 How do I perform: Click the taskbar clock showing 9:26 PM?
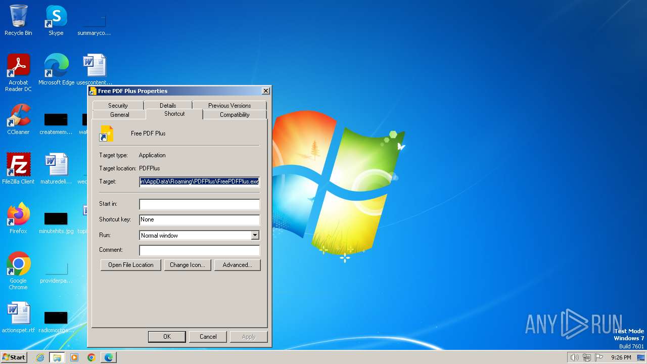click(621, 357)
